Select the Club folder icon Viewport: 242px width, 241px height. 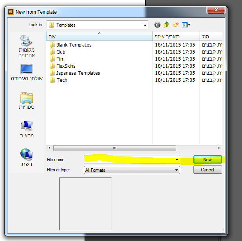[x=52, y=52]
